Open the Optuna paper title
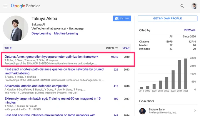200x116 pixels. 51,57
